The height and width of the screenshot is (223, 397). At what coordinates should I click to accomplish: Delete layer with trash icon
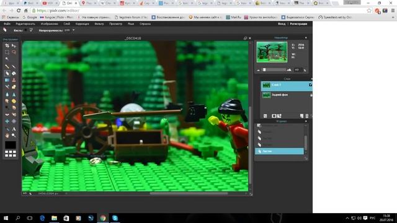(x=307, y=116)
